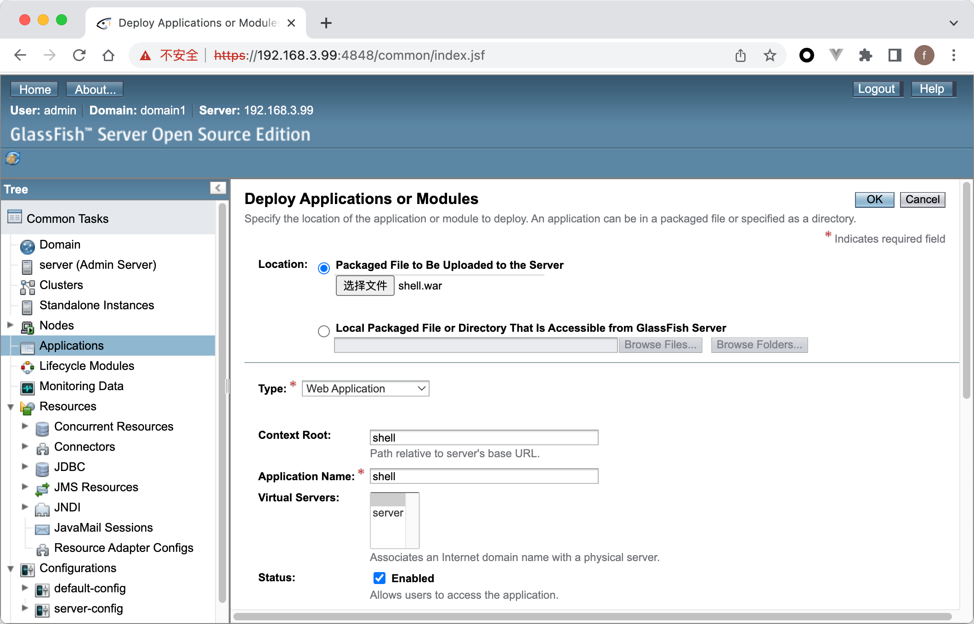Screen dimensions: 974x624
Task: Click the Lifecycle Modules icon
Action: click(x=27, y=367)
